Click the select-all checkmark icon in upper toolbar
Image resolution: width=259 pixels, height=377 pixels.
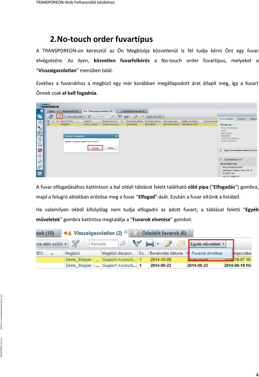120,116
